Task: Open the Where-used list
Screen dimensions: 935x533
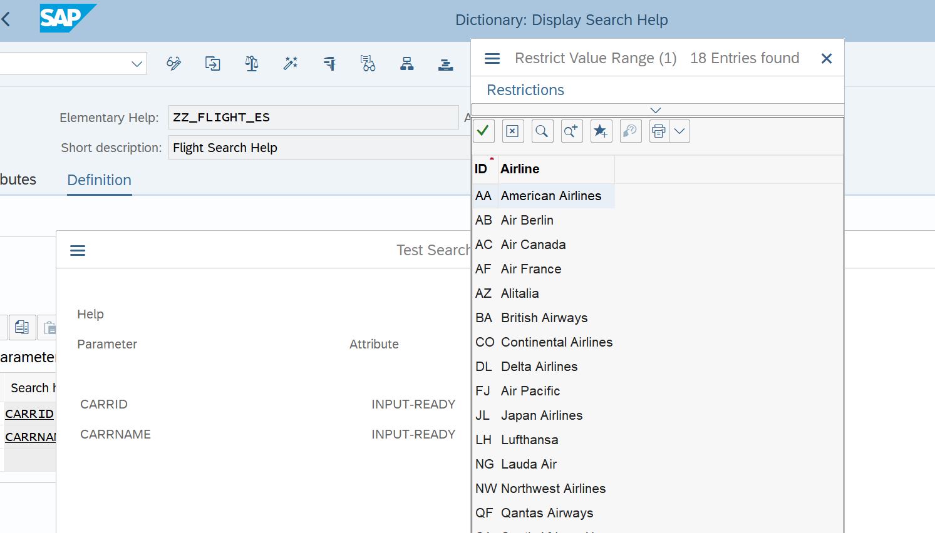Action: [368, 63]
